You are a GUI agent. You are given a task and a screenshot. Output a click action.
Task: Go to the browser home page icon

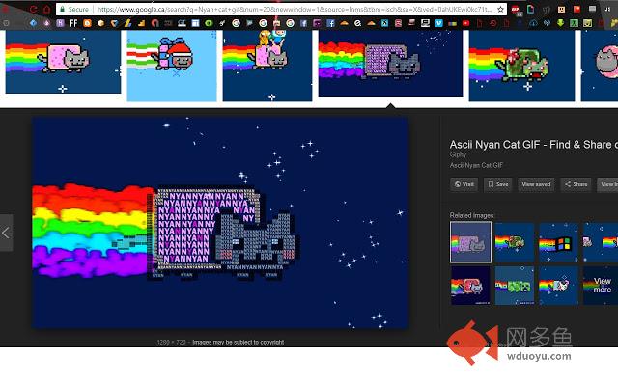(46, 9)
